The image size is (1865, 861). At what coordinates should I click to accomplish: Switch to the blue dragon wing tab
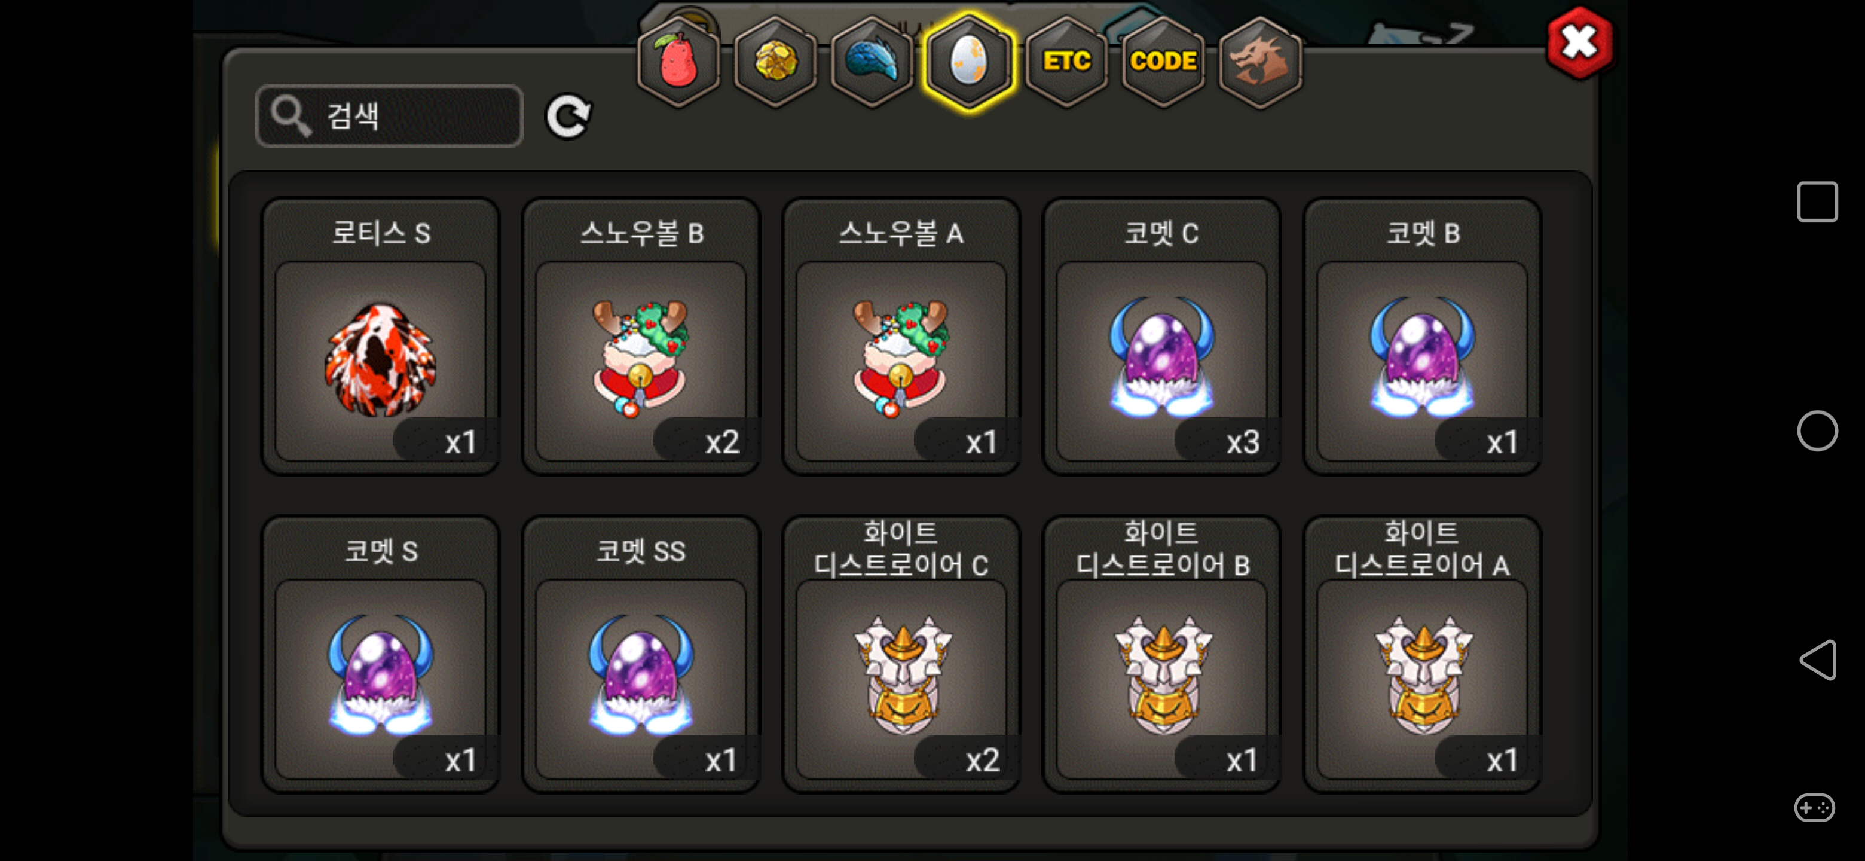pyautogui.click(x=872, y=62)
